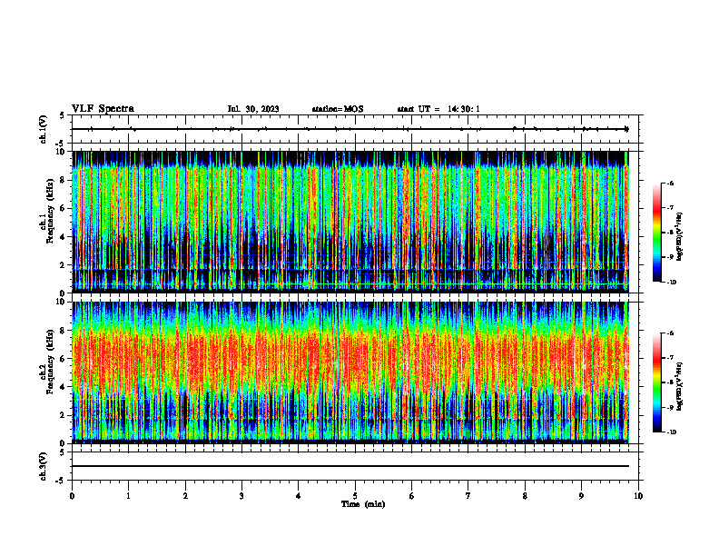Click the ch.1 colorbar "-6" scale label
Screen dimensions: 719x556
pos(670,183)
